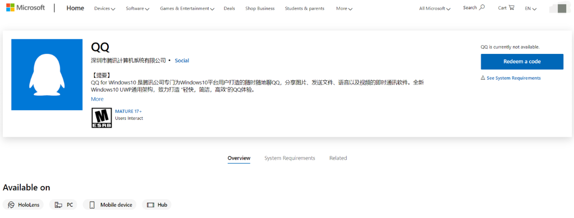The width and height of the screenshot is (574, 218).
Task: Click the Hub device icon
Action: (151, 205)
